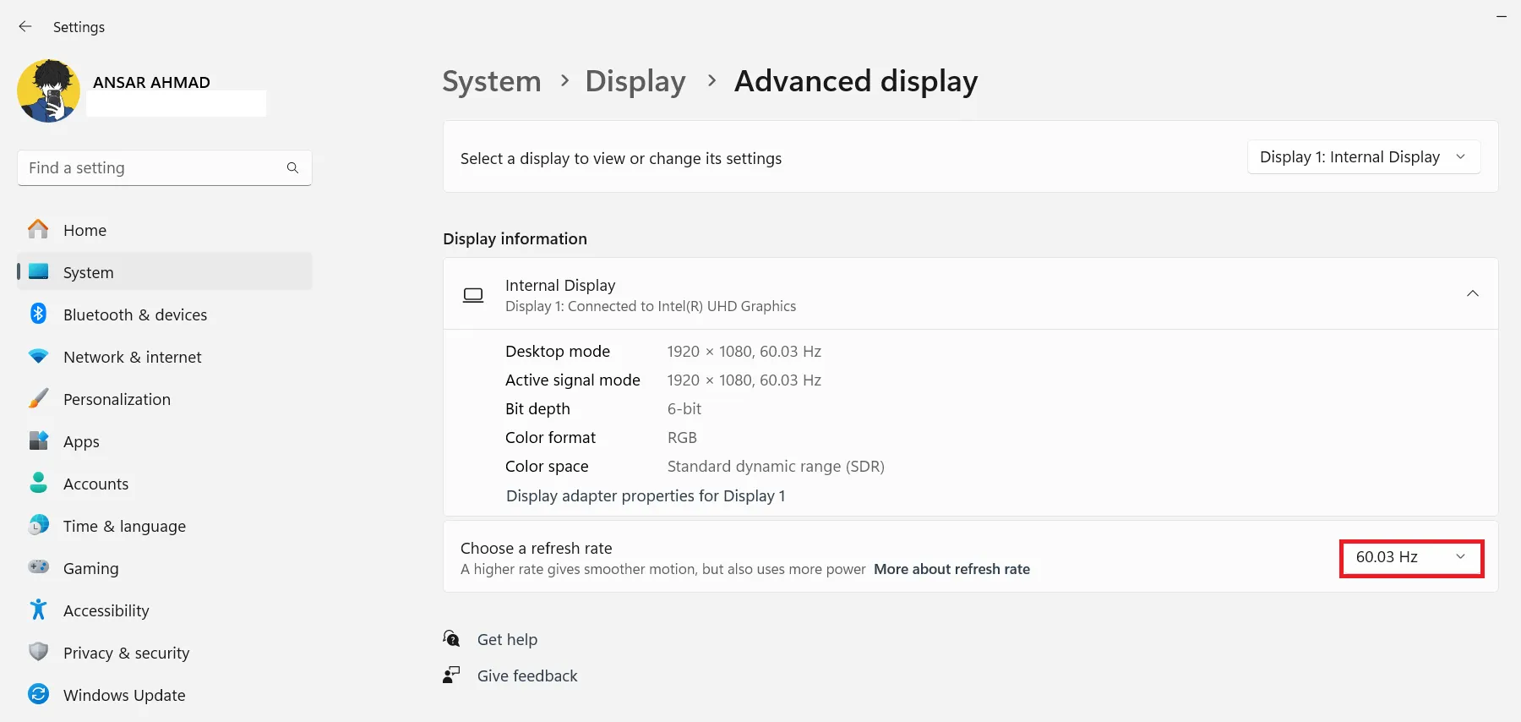Open Windows Update settings

[x=123, y=695]
